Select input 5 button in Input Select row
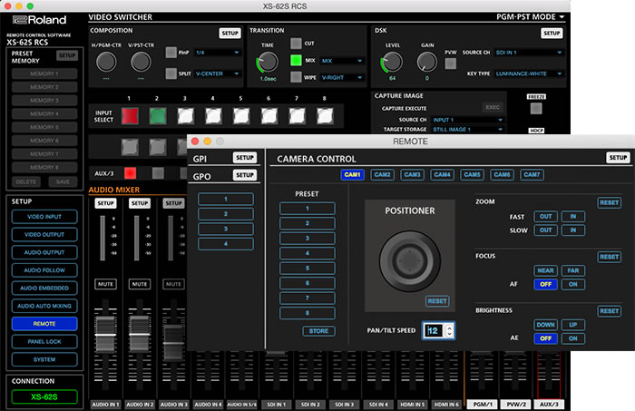 pyautogui.click(x=241, y=116)
